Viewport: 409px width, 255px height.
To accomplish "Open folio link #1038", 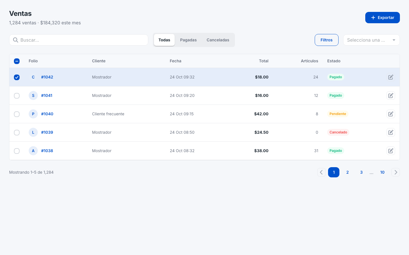I will point(47,151).
